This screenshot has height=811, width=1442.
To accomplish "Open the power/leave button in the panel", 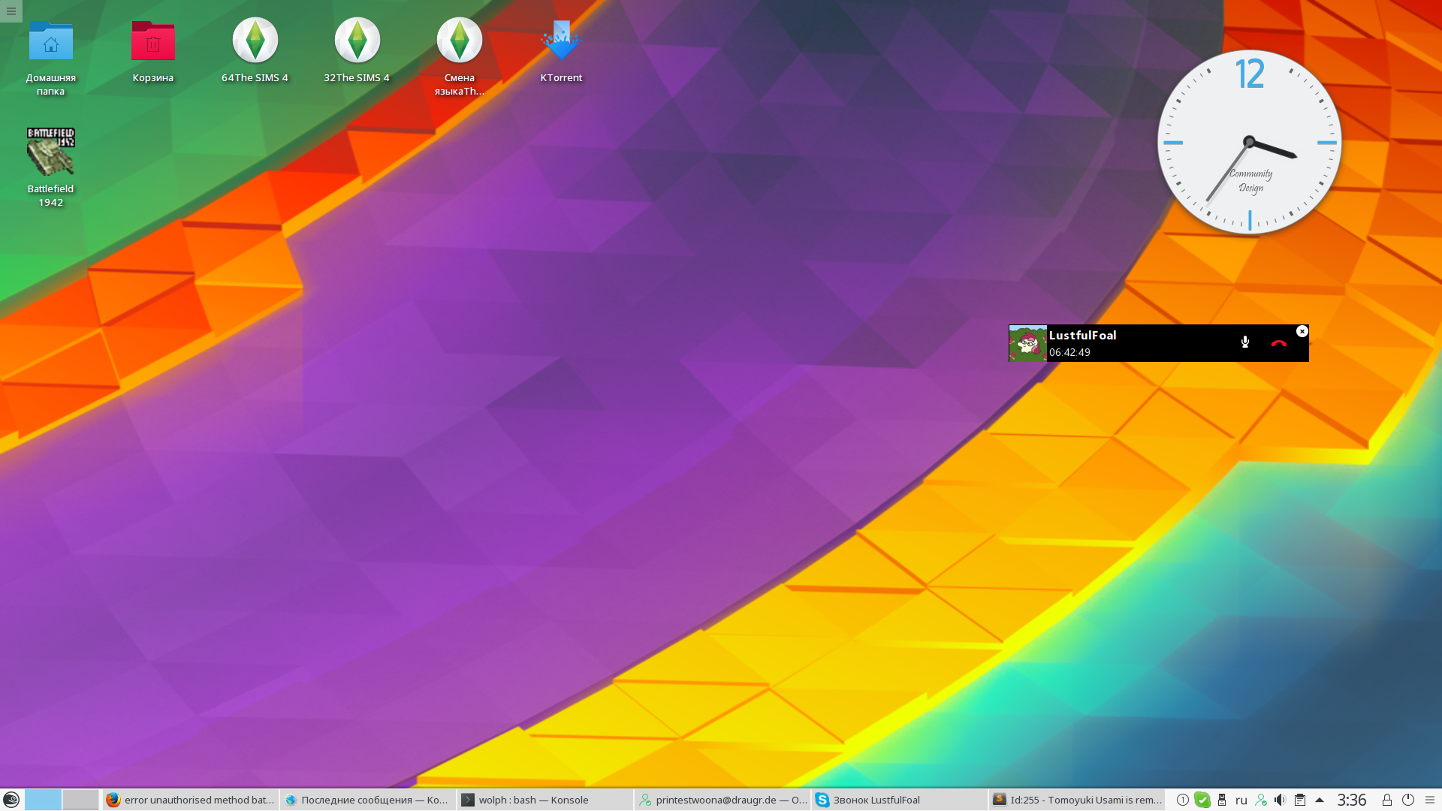I will pyautogui.click(x=1408, y=800).
